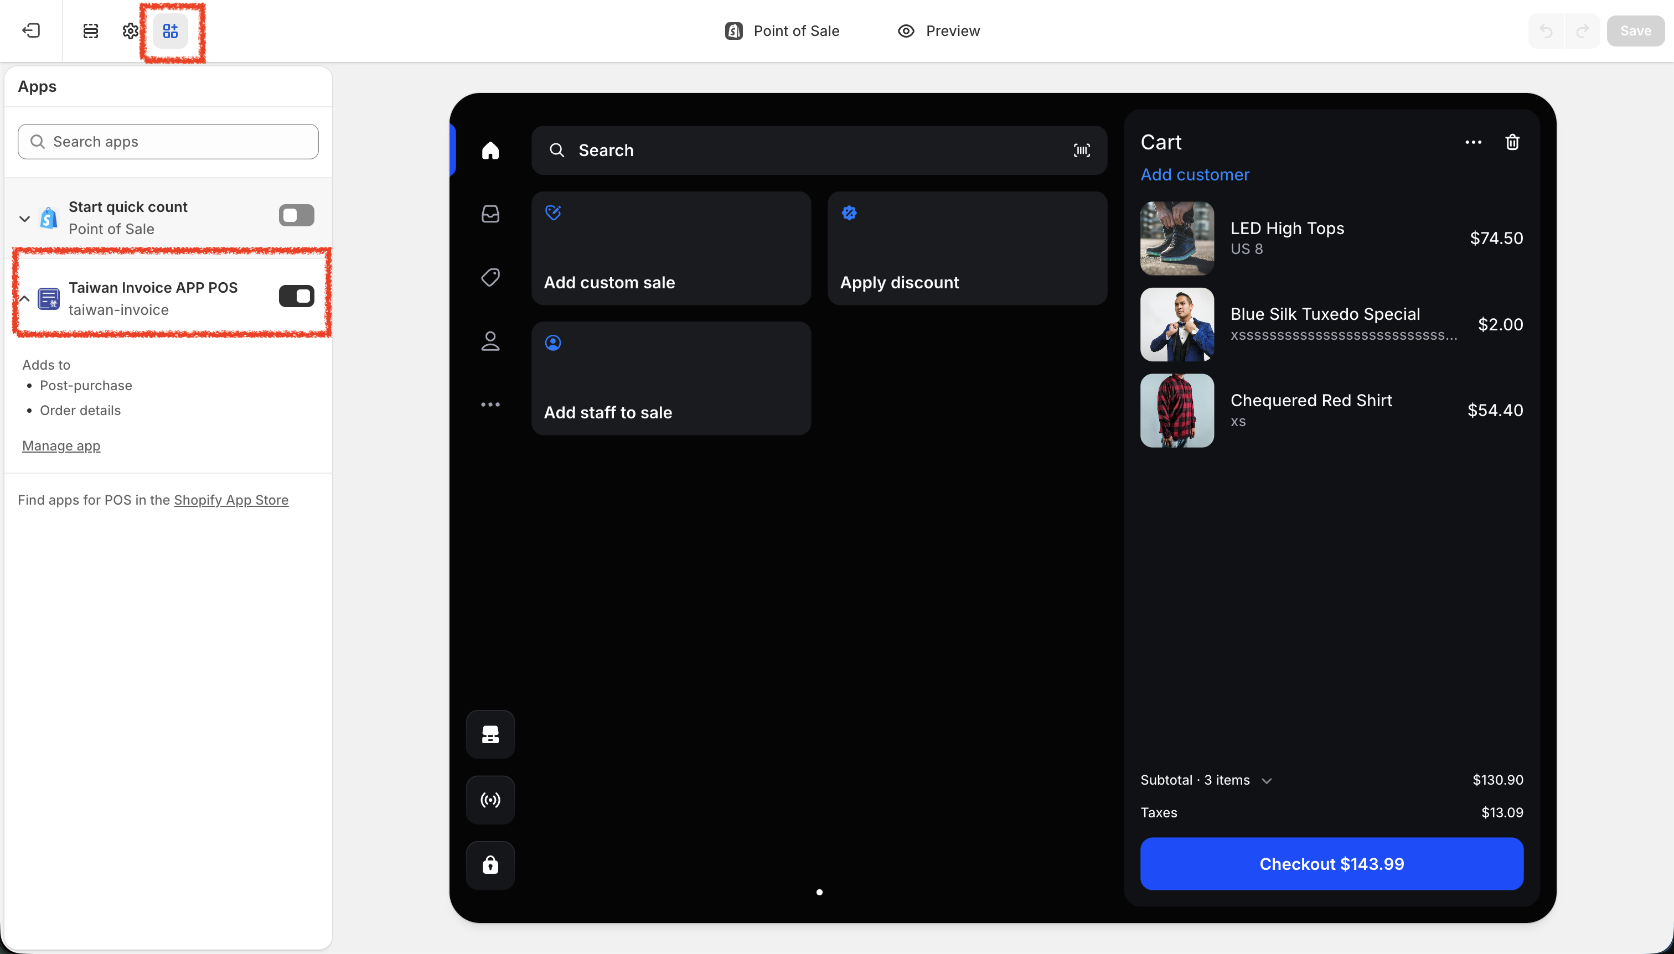Click the page indicator dot
The image size is (1674, 954).
[819, 893]
